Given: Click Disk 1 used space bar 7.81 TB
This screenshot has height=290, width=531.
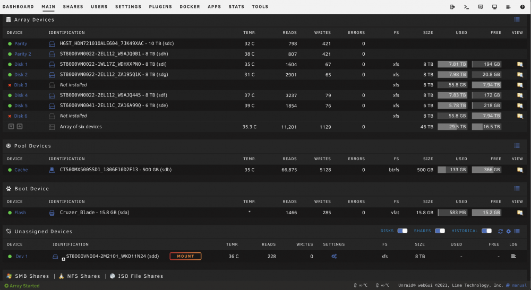Looking at the screenshot, I should pyautogui.click(x=452, y=64).
